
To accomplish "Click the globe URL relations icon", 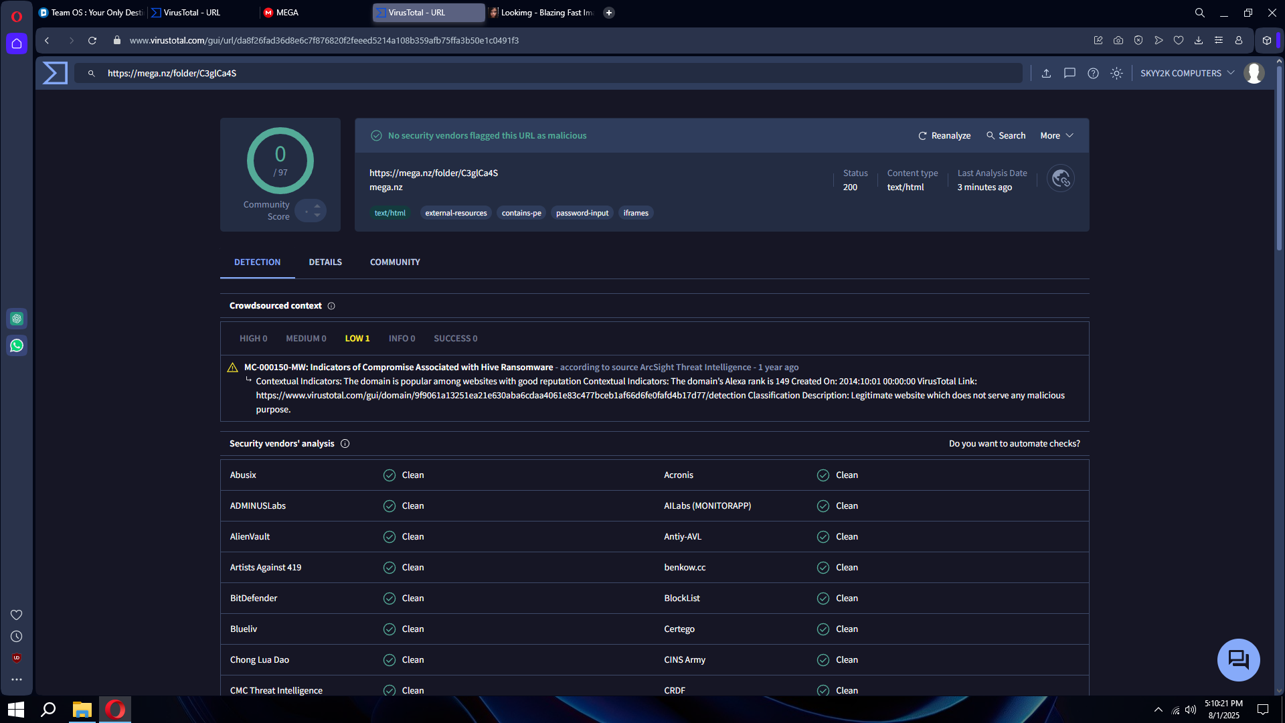I will pos(1061,179).
